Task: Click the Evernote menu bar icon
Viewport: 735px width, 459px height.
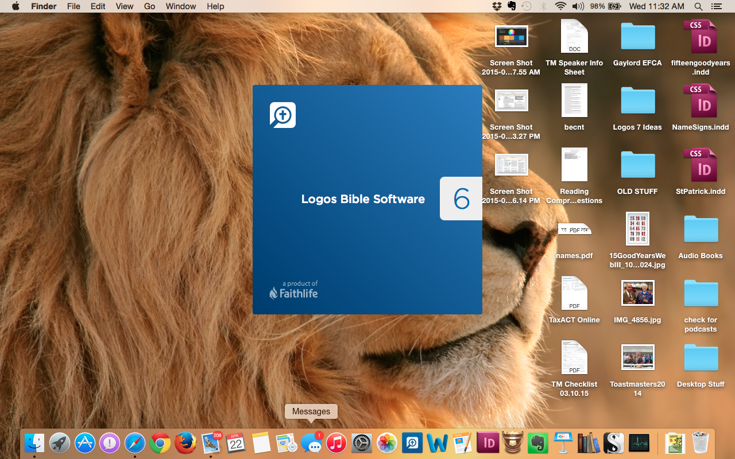Action: click(x=511, y=6)
